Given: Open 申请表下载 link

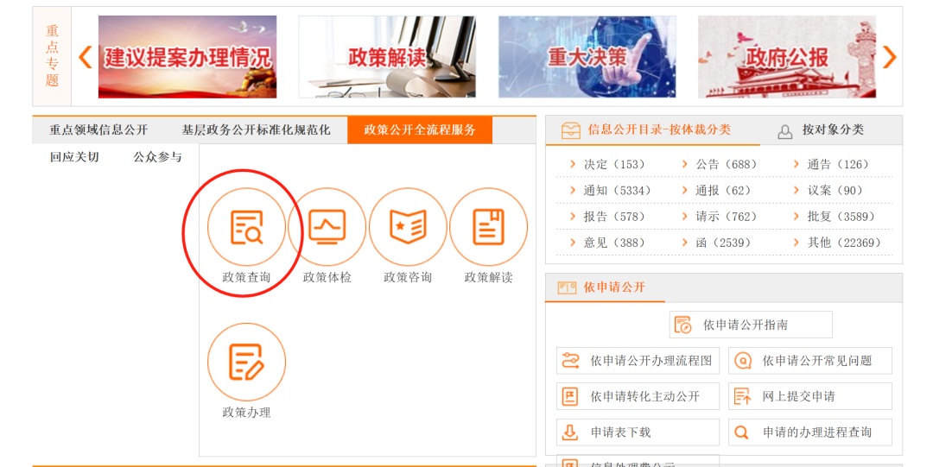Looking at the screenshot, I should [x=638, y=432].
